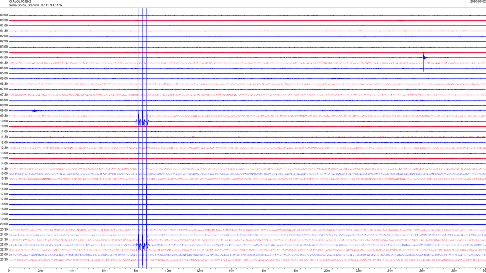Select the 12:00 trace time label
The width and height of the screenshot is (486, 273).
4,143
